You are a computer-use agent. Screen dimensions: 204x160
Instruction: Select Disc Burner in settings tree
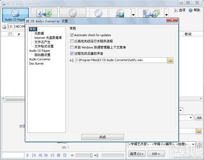pyautogui.click(x=36, y=64)
